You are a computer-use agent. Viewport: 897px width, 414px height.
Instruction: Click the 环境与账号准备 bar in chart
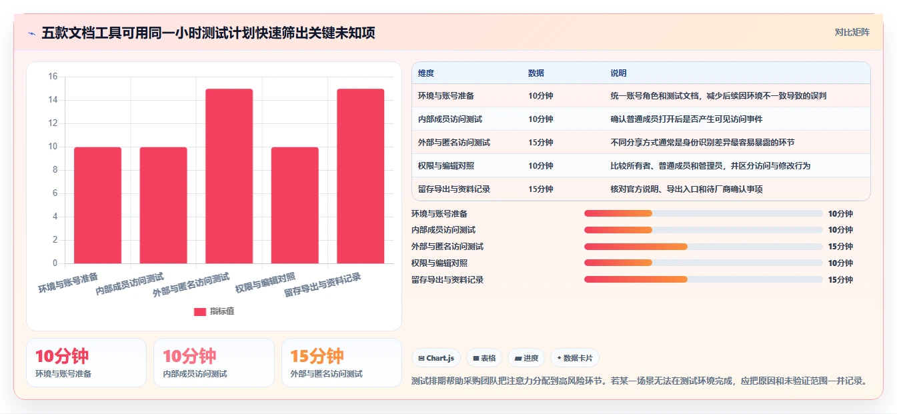coord(97,205)
